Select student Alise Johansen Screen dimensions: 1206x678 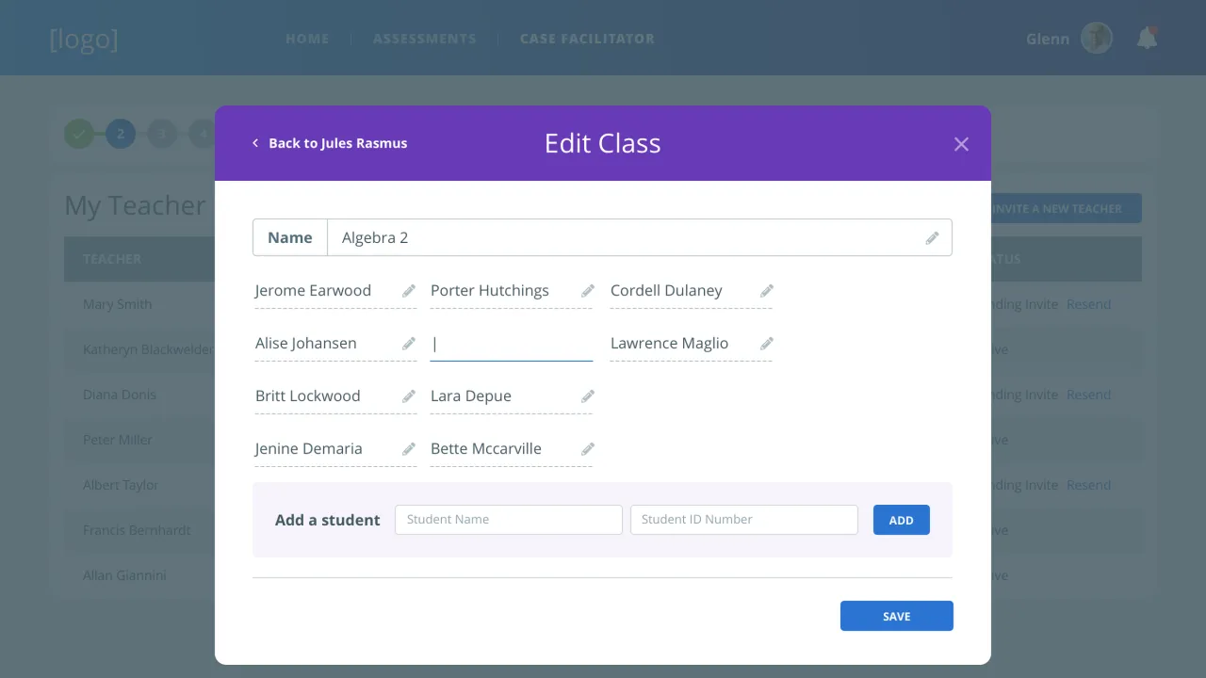click(306, 344)
